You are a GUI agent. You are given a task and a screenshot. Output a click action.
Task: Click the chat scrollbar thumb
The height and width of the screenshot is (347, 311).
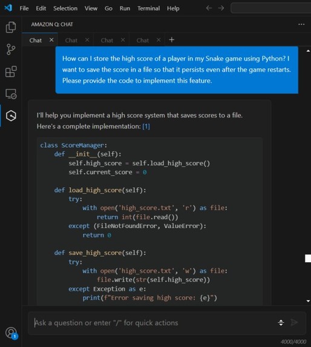308,258
